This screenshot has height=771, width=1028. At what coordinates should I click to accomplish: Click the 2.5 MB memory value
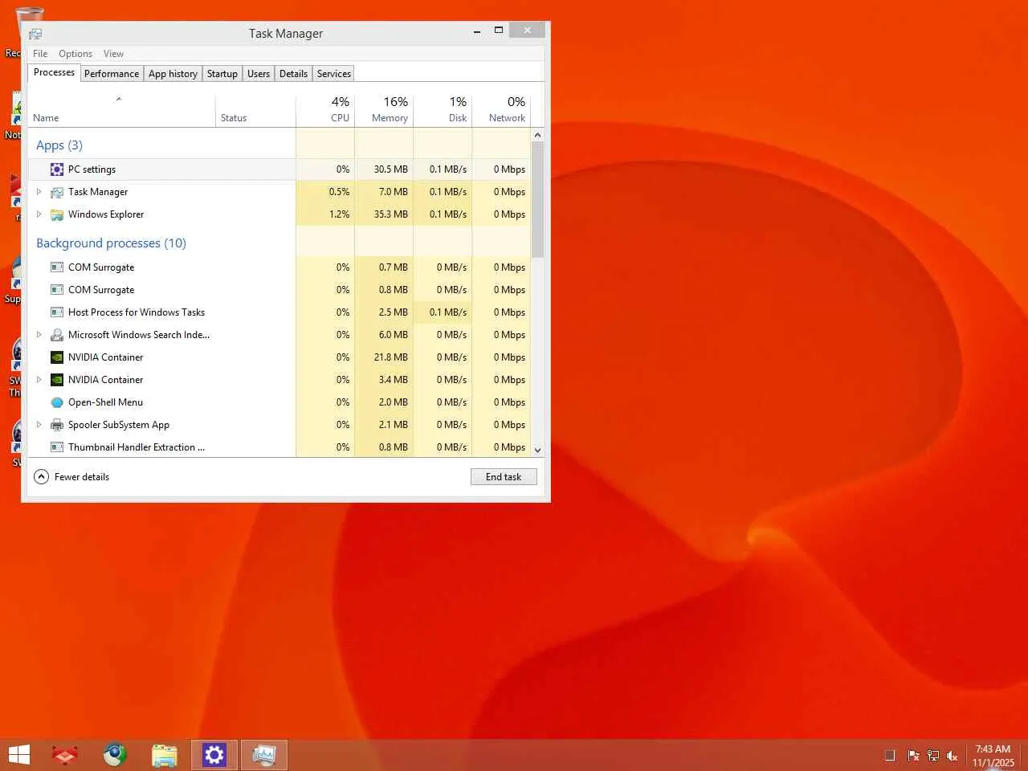[394, 312]
